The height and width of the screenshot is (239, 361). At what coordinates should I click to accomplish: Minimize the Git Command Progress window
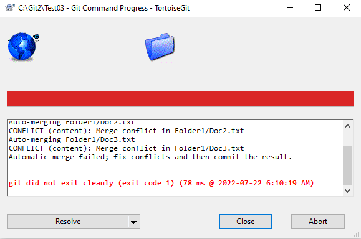(x=290, y=8)
